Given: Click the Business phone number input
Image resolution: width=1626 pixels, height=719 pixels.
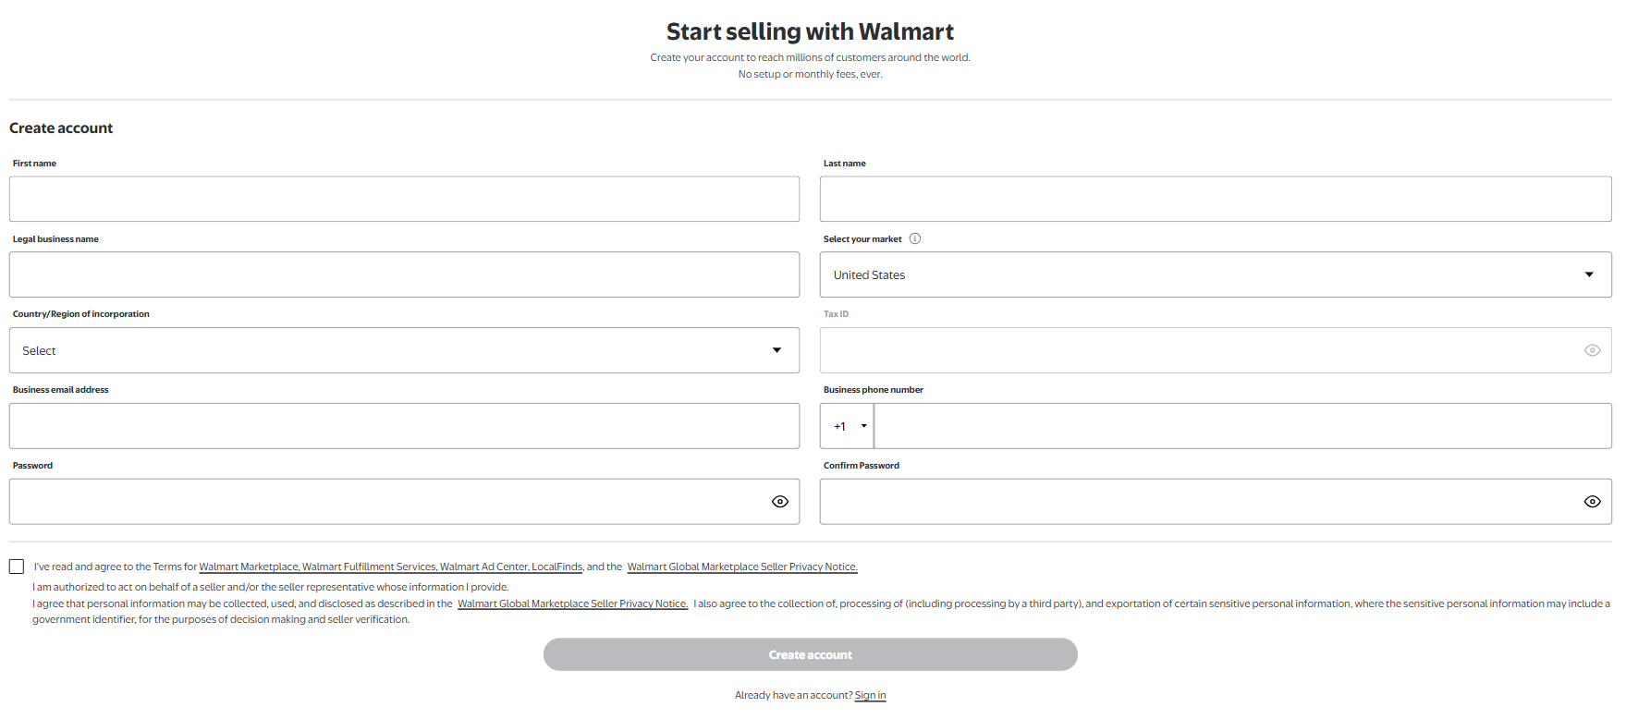Looking at the screenshot, I should click(1242, 426).
